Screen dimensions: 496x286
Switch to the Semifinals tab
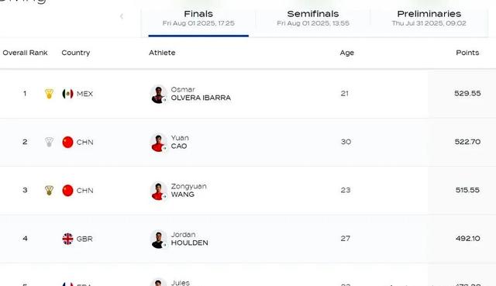[x=313, y=19]
